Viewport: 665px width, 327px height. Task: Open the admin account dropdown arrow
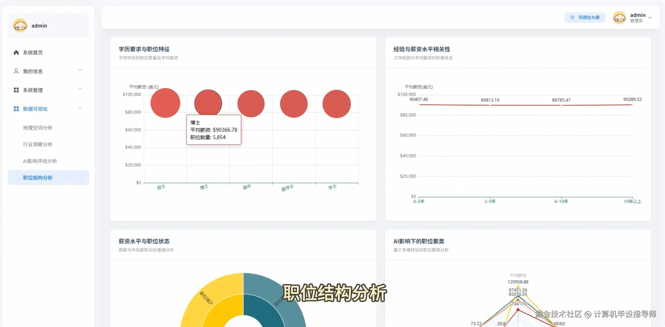650,18
